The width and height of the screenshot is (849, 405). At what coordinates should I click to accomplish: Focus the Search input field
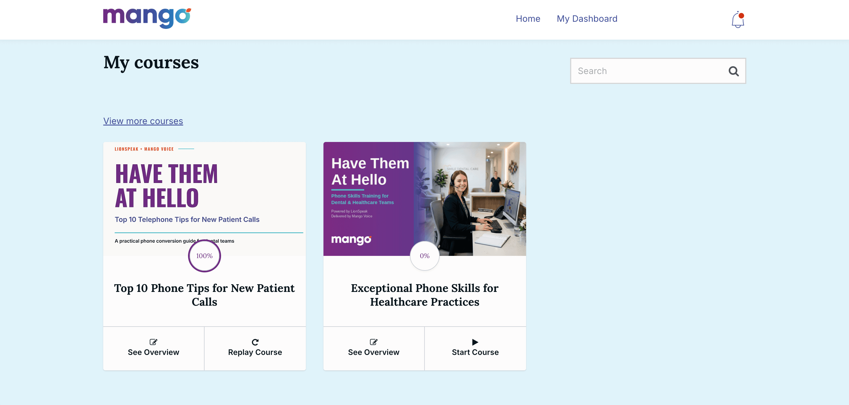point(658,71)
